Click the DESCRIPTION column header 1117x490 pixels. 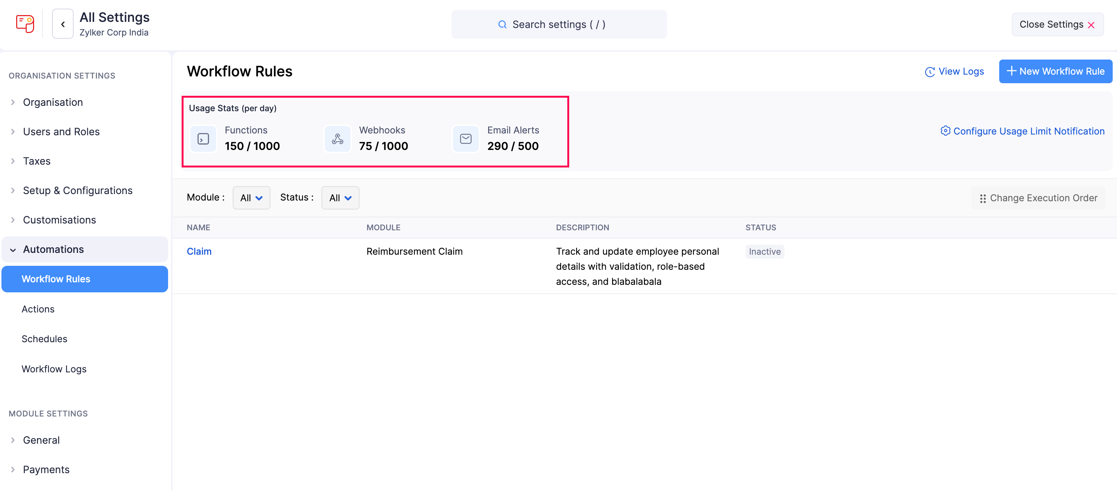[582, 227]
